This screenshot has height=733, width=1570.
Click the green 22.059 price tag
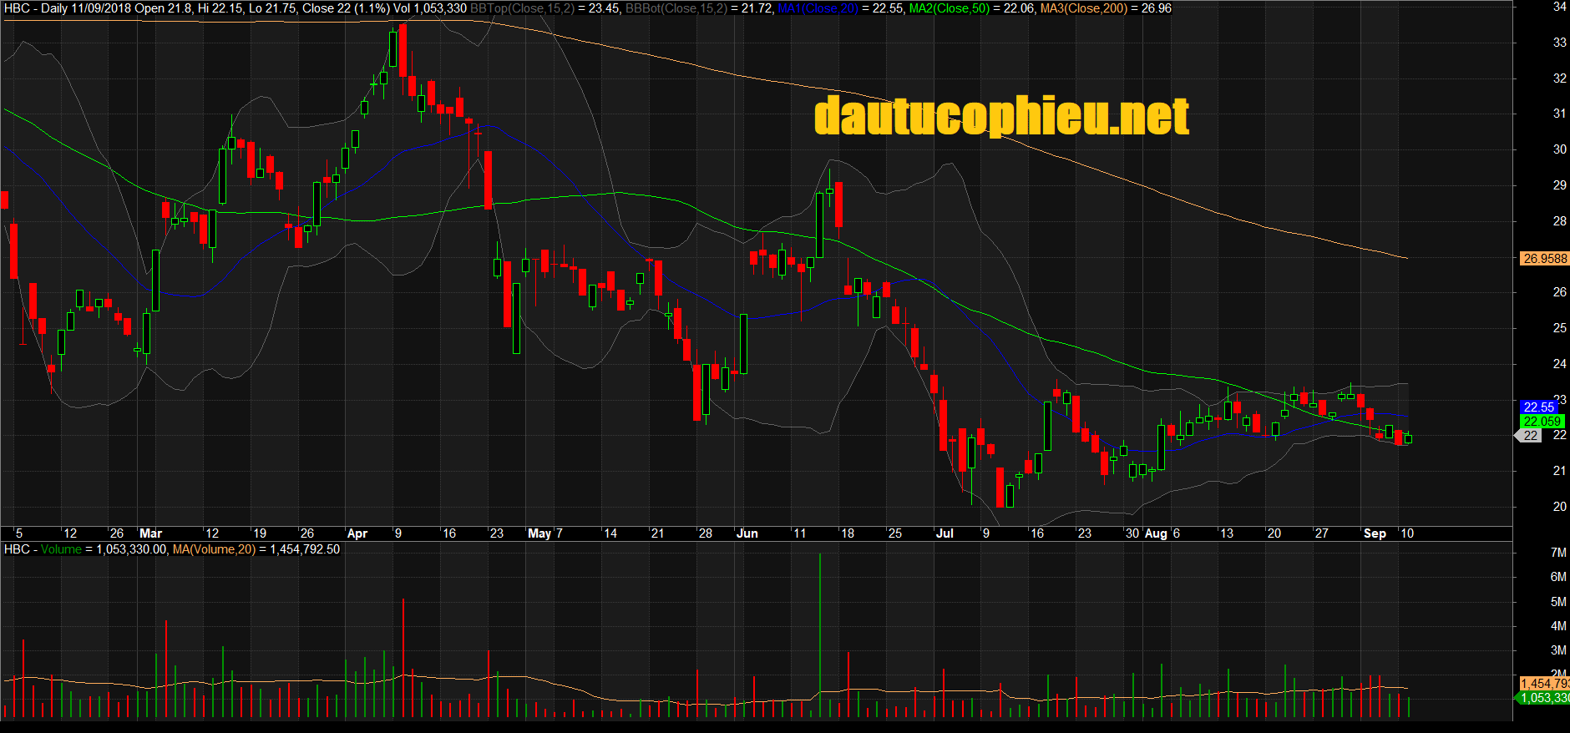point(1542,422)
